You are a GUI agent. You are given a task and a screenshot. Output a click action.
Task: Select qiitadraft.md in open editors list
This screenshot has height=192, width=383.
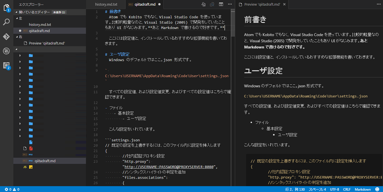pyautogui.click(x=39, y=31)
